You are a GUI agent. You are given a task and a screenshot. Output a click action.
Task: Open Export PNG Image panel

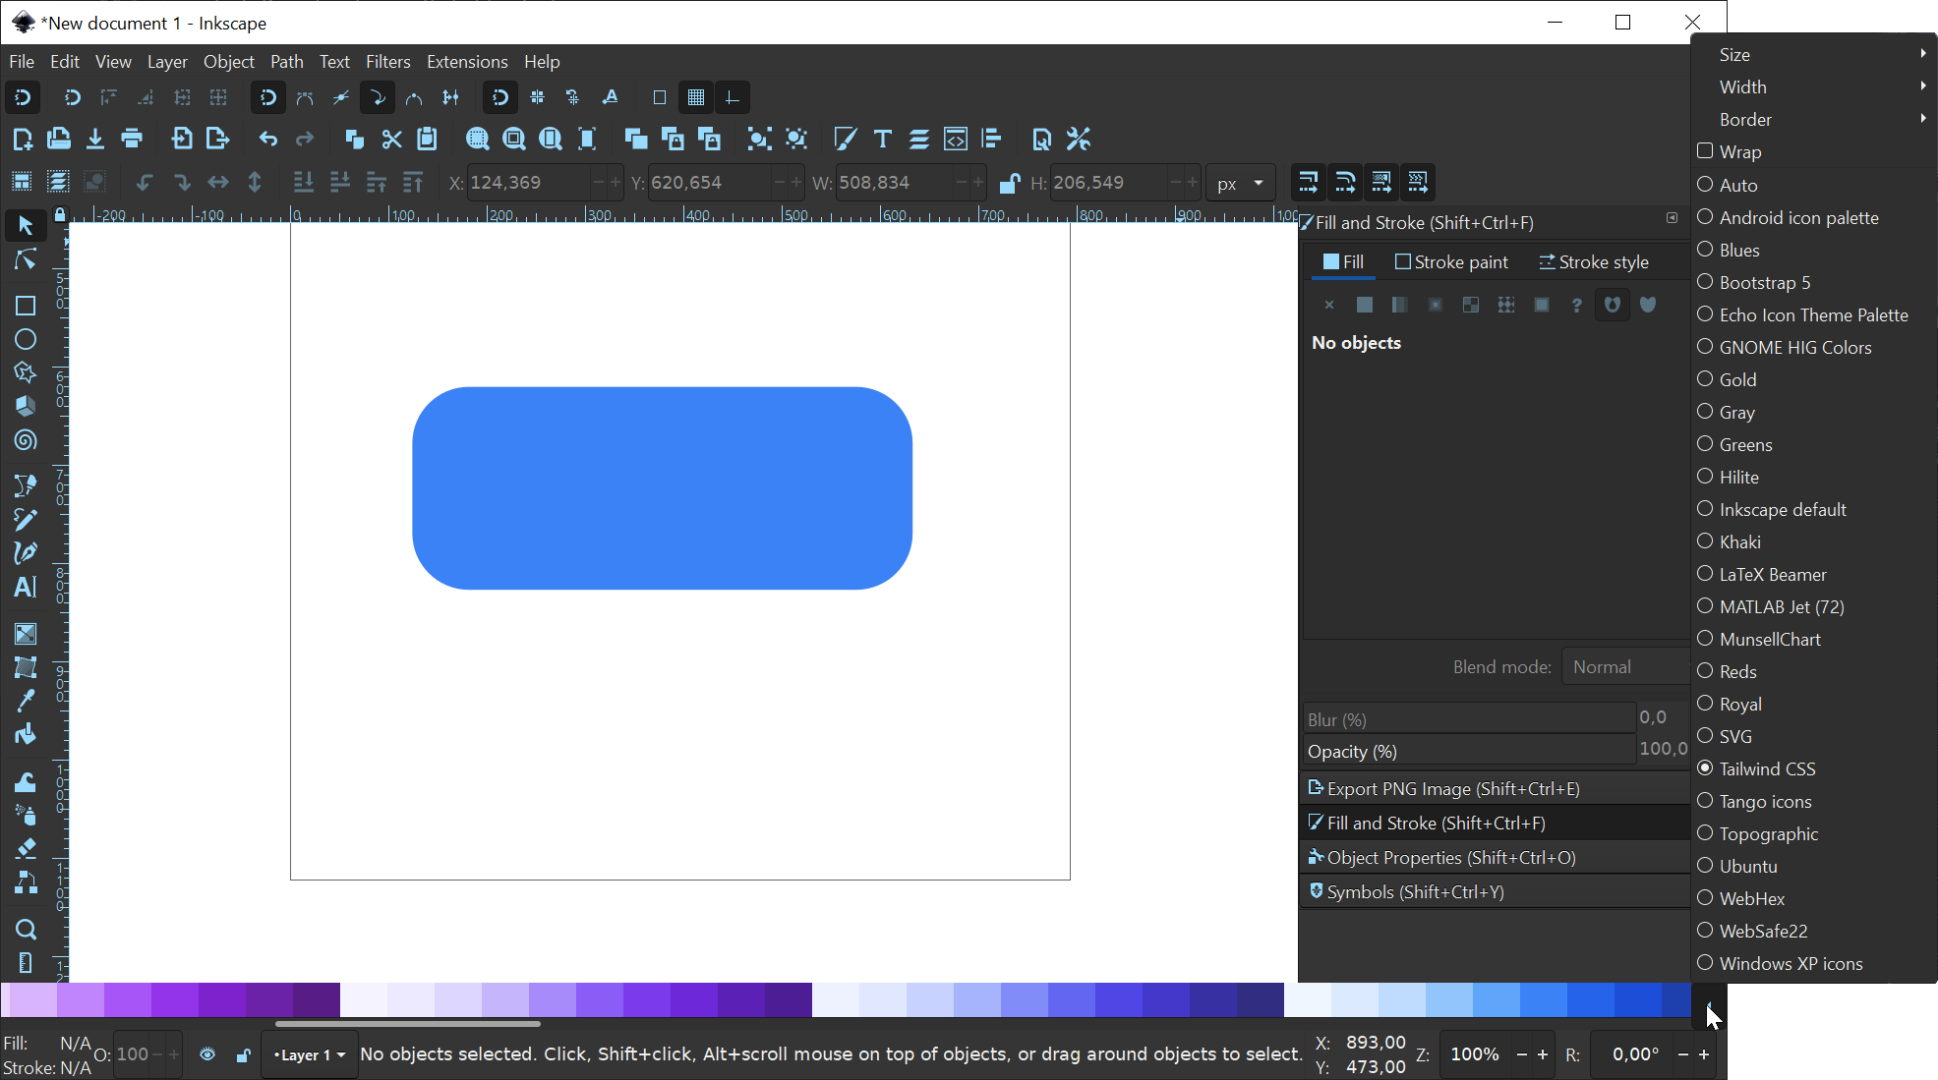(1452, 788)
